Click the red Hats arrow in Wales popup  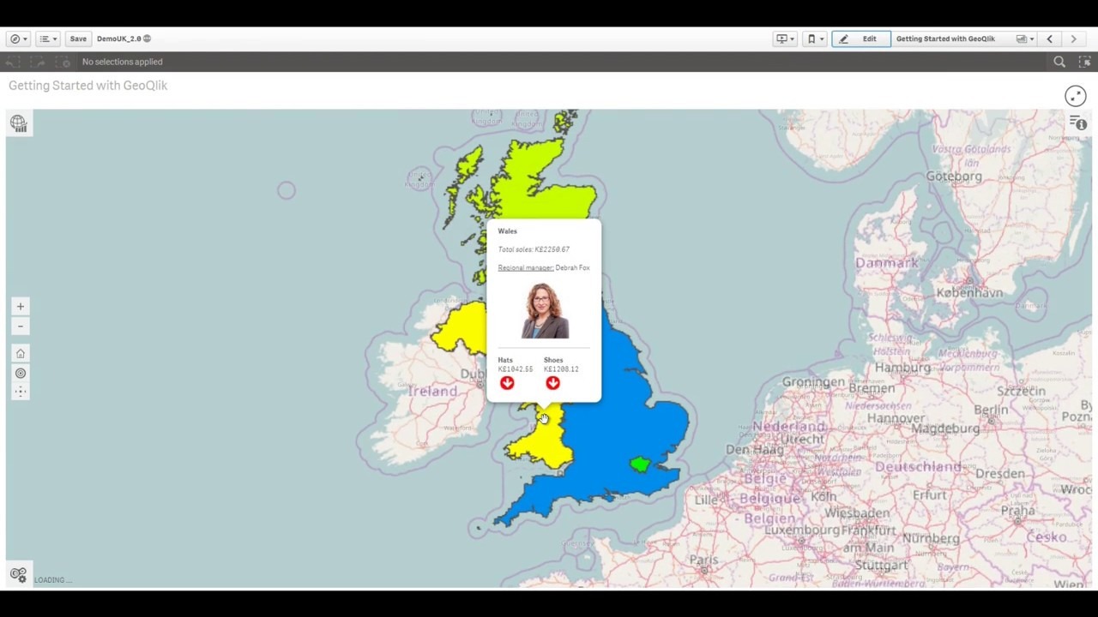(x=507, y=383)
